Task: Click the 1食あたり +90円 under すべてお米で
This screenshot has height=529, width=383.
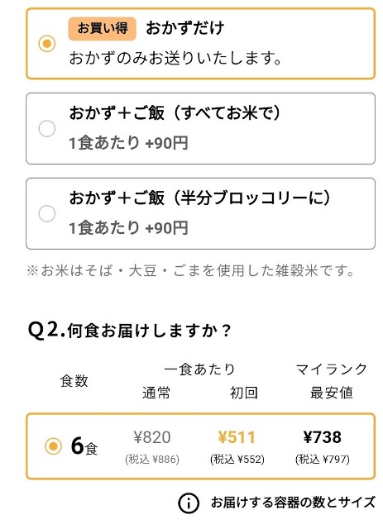Action: point(128,143)
